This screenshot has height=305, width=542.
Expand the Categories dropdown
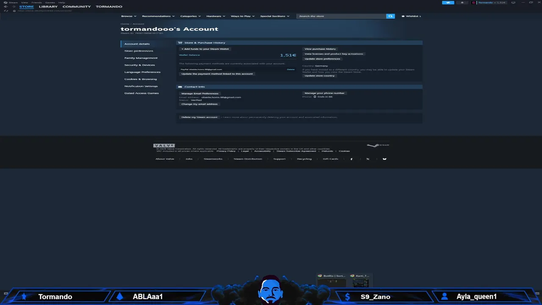(x=191, y=16)
